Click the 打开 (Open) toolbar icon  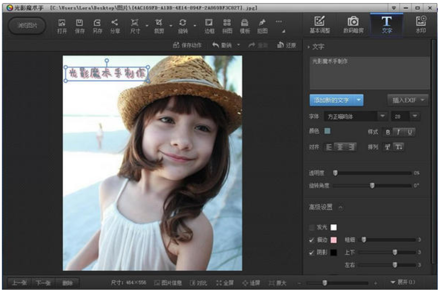coord(62,25)
